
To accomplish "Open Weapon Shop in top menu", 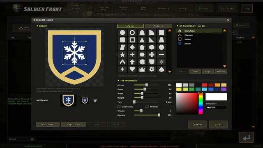I will pos(123,8).
